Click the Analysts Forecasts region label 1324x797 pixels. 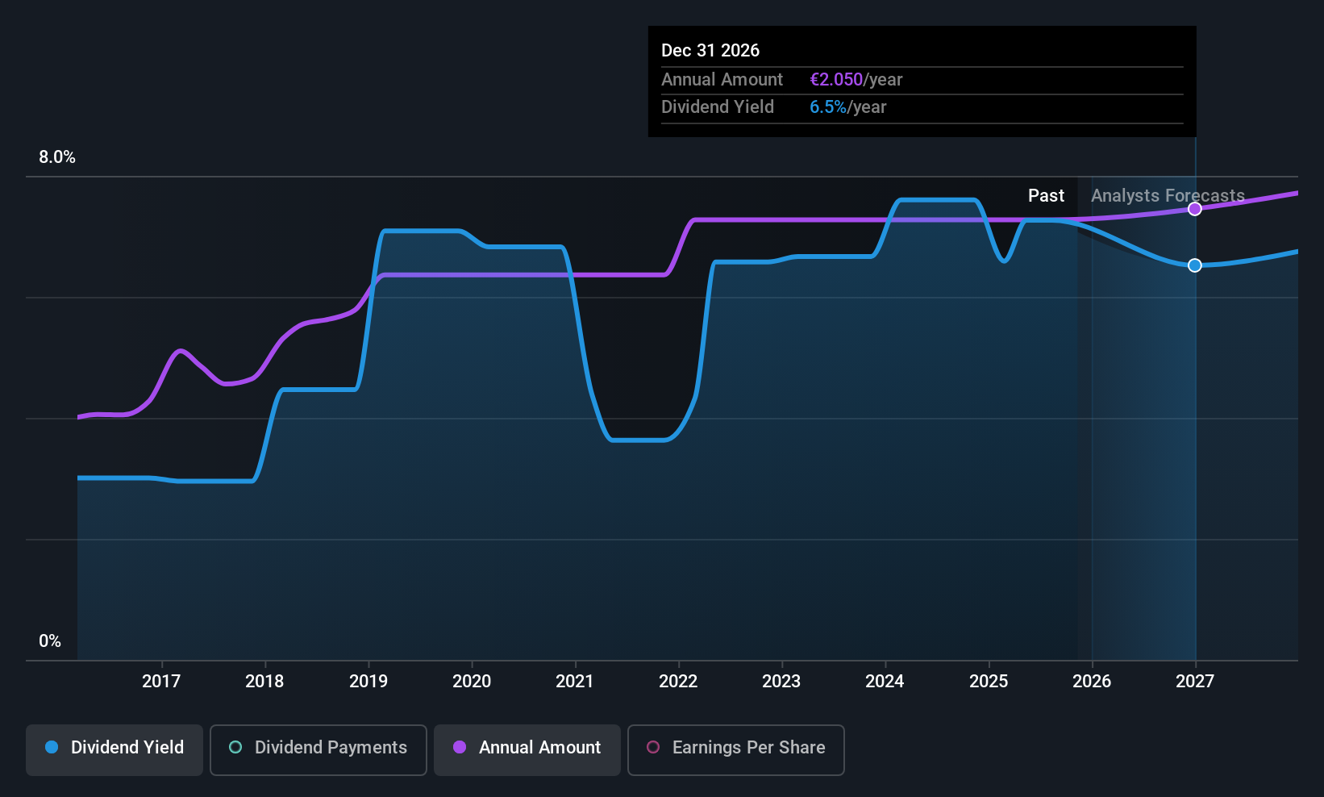tap(1168, 195)
